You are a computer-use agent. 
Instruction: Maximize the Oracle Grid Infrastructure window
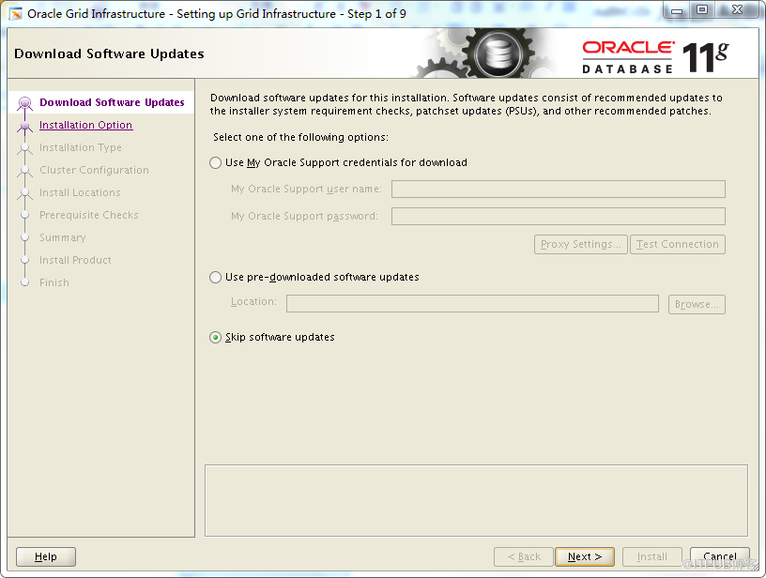[x=702, y=10]
